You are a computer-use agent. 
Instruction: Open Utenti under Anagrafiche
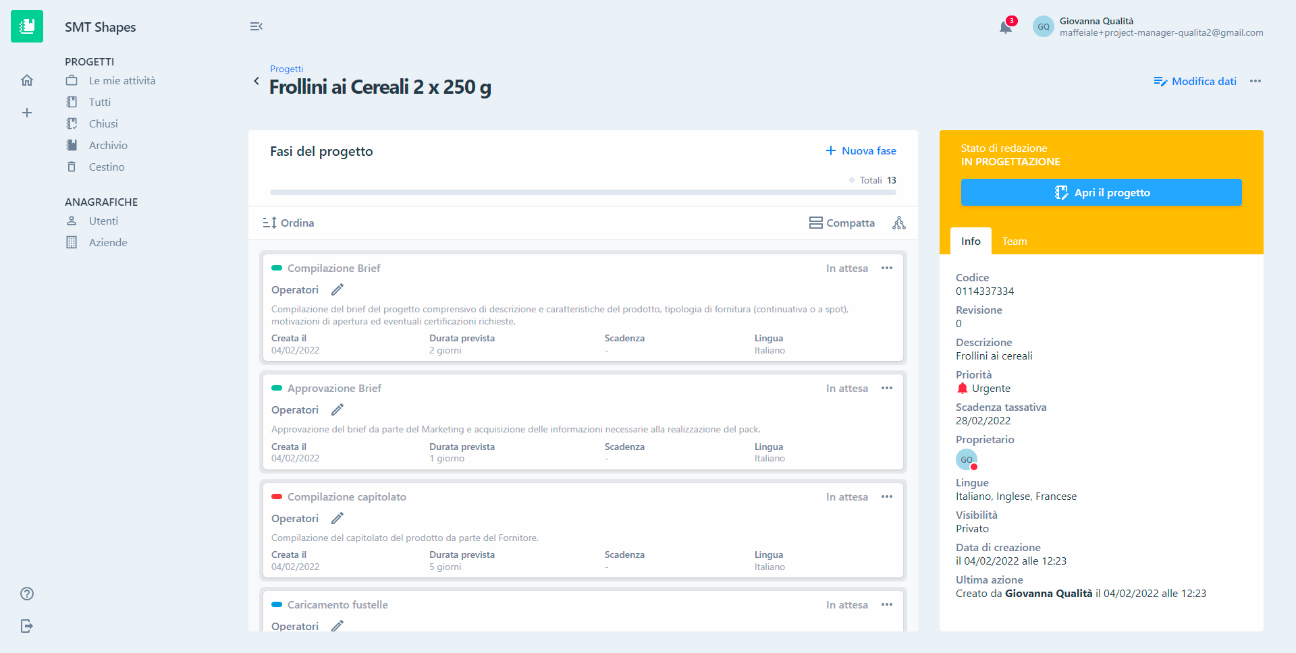coord(103,221)
